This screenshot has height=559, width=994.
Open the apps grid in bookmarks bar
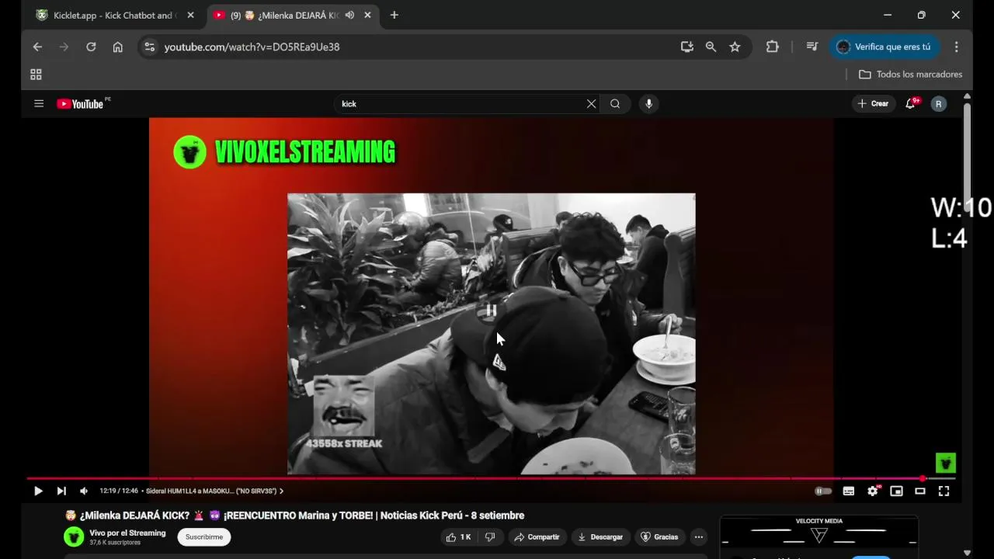(x=36, y=75)
